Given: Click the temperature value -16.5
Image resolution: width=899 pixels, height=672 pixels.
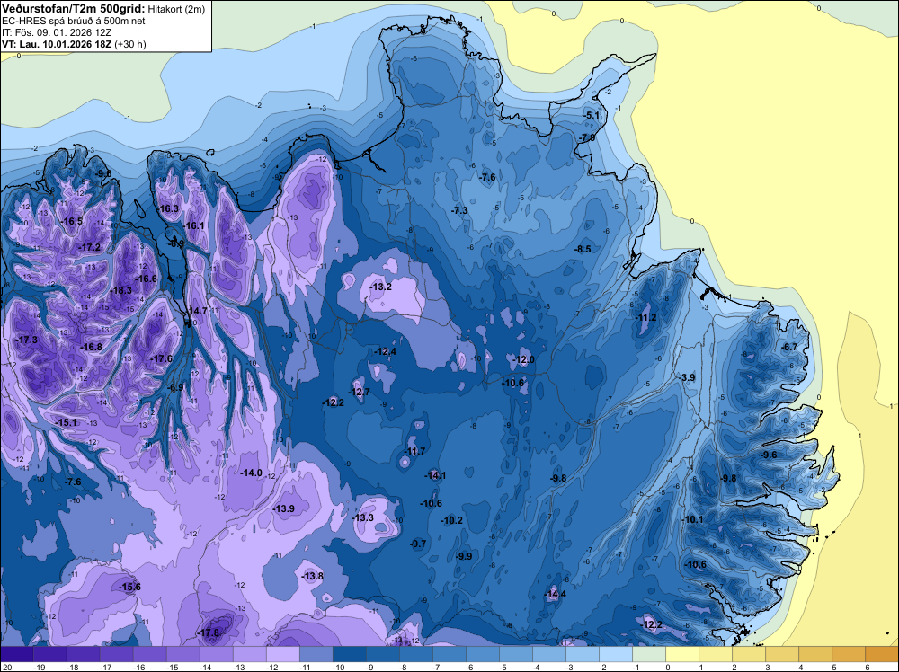Looking at the screenshot, I should click(x=72, y=221).
